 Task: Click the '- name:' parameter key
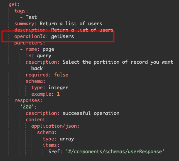[30, 49]
